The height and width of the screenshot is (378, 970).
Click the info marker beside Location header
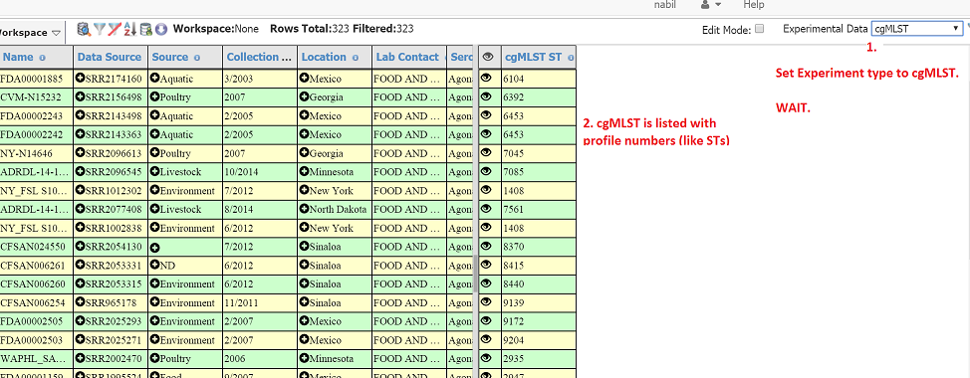click(356, 58)
